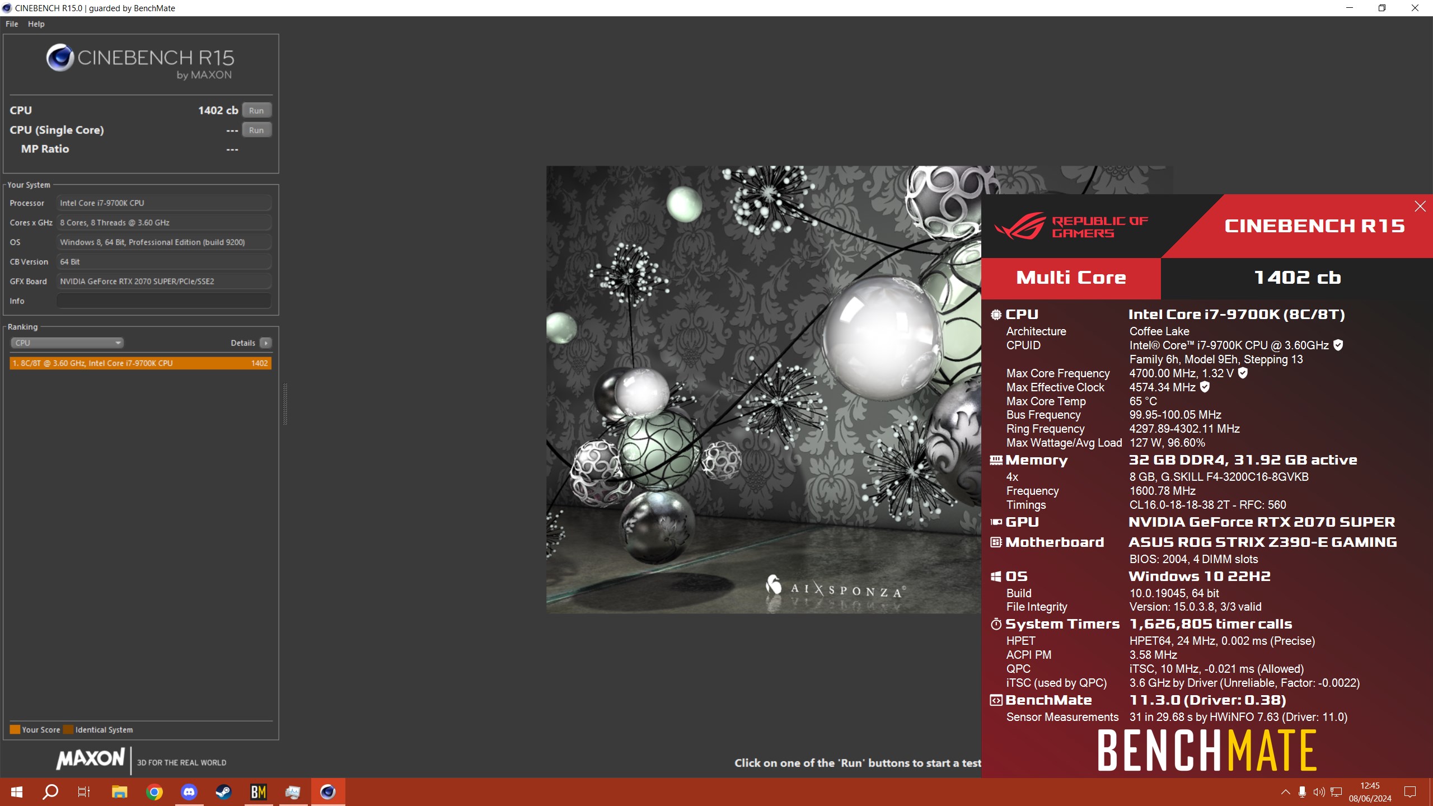
Task: Click the shield icon beside Max Effective Clock
Action: [1205, 387]
